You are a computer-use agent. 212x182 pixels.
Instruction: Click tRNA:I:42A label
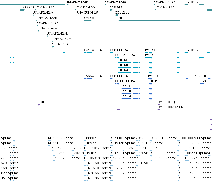tap(60, 44)
